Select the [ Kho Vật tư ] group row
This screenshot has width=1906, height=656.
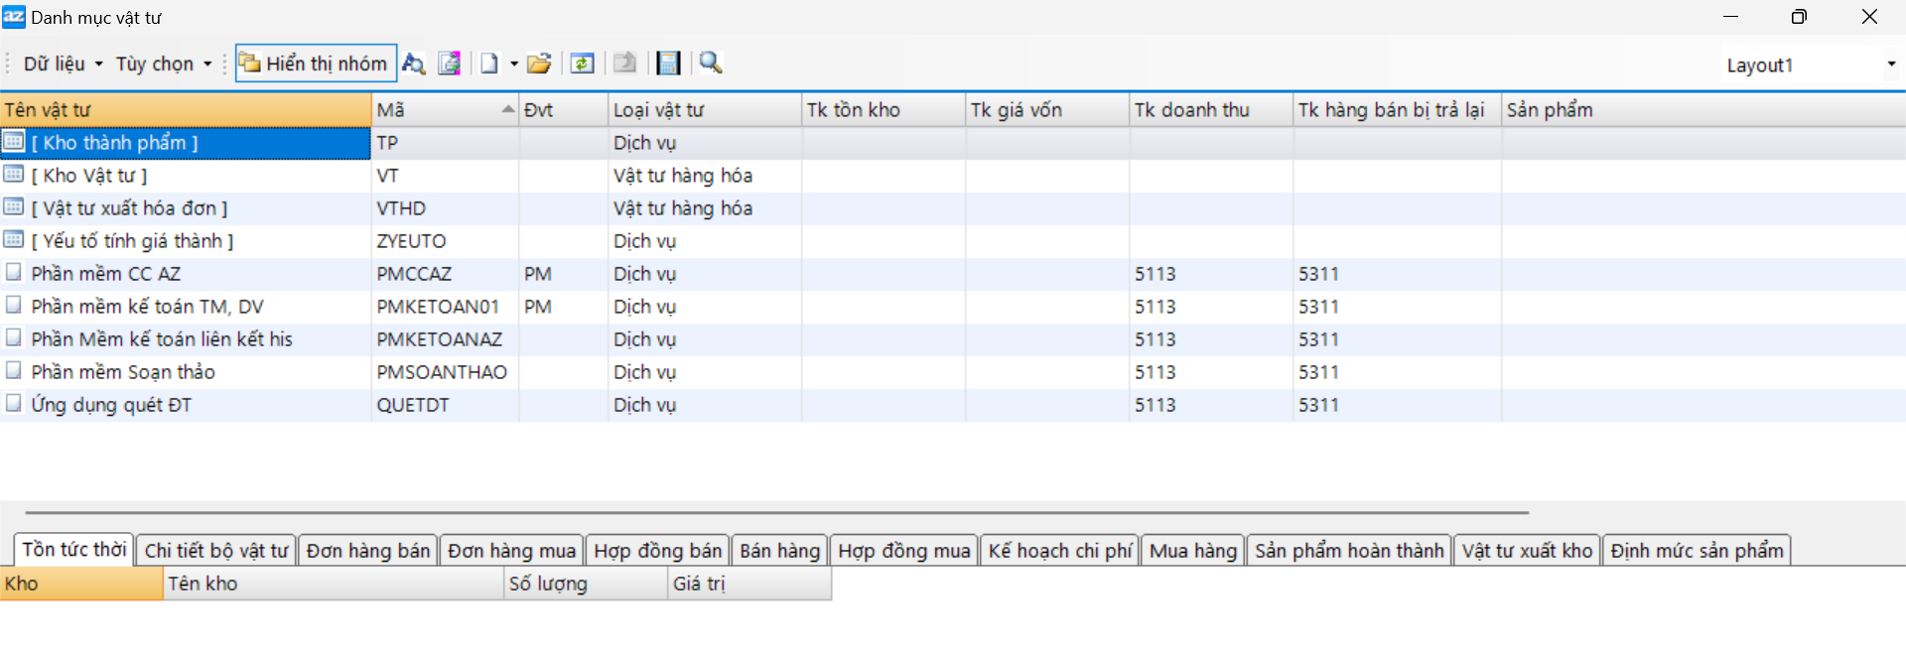[x=89, y=176]
